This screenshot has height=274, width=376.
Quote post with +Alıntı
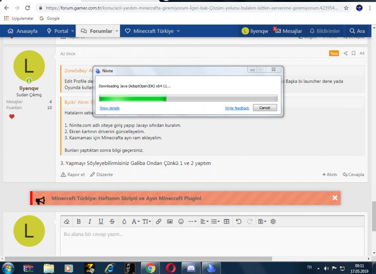[330, 174]
